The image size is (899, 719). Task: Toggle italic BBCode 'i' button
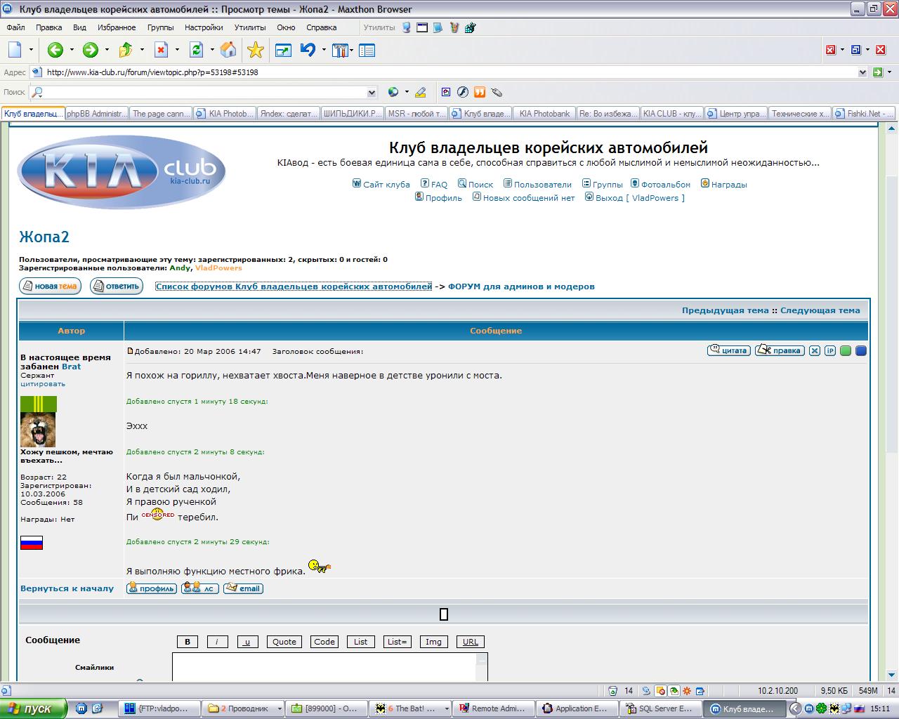pos(217,642)
